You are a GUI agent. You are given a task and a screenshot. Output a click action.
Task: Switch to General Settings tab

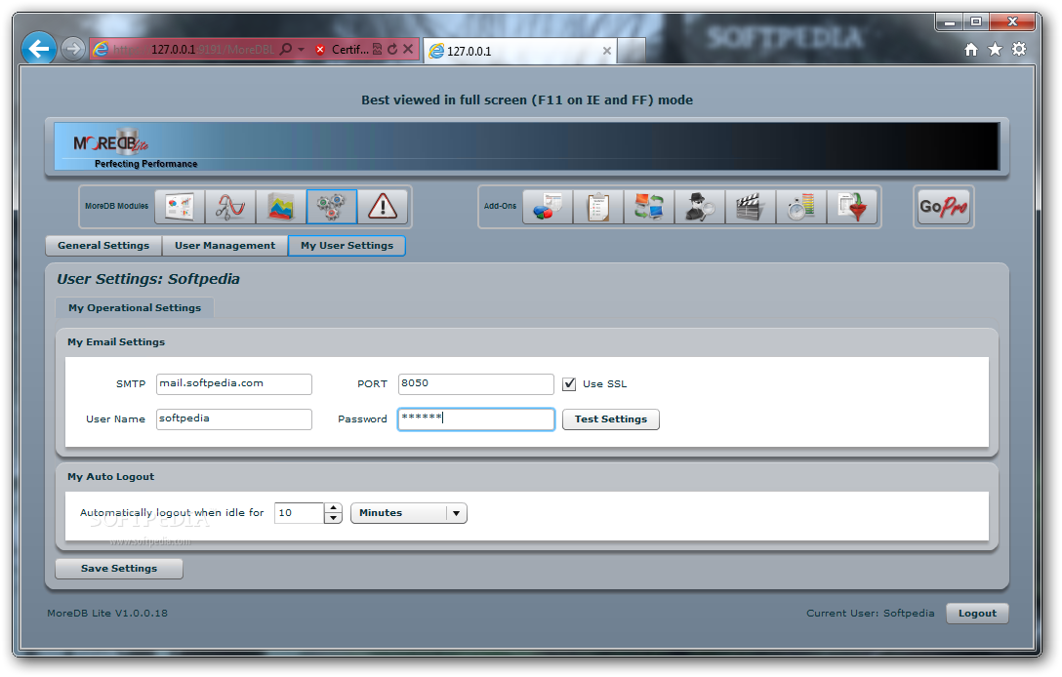click(103, 246)
